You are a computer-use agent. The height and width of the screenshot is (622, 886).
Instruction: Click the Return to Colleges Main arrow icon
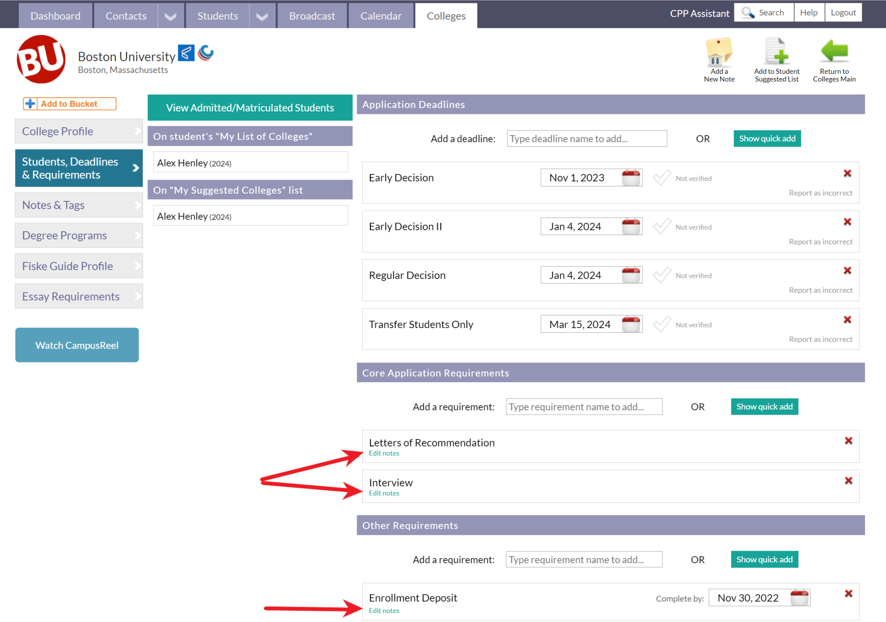point(834,52)
